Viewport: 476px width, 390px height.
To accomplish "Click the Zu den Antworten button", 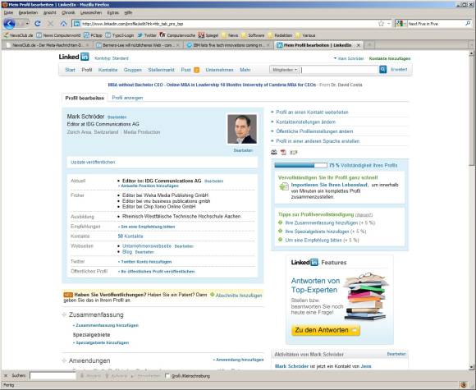I will tap(326, 330).
